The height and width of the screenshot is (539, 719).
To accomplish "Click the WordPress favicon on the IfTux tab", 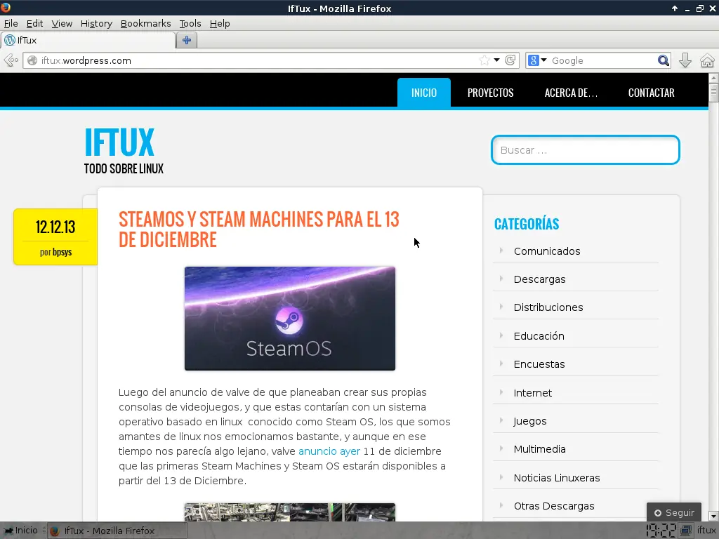I will point(10,40).
